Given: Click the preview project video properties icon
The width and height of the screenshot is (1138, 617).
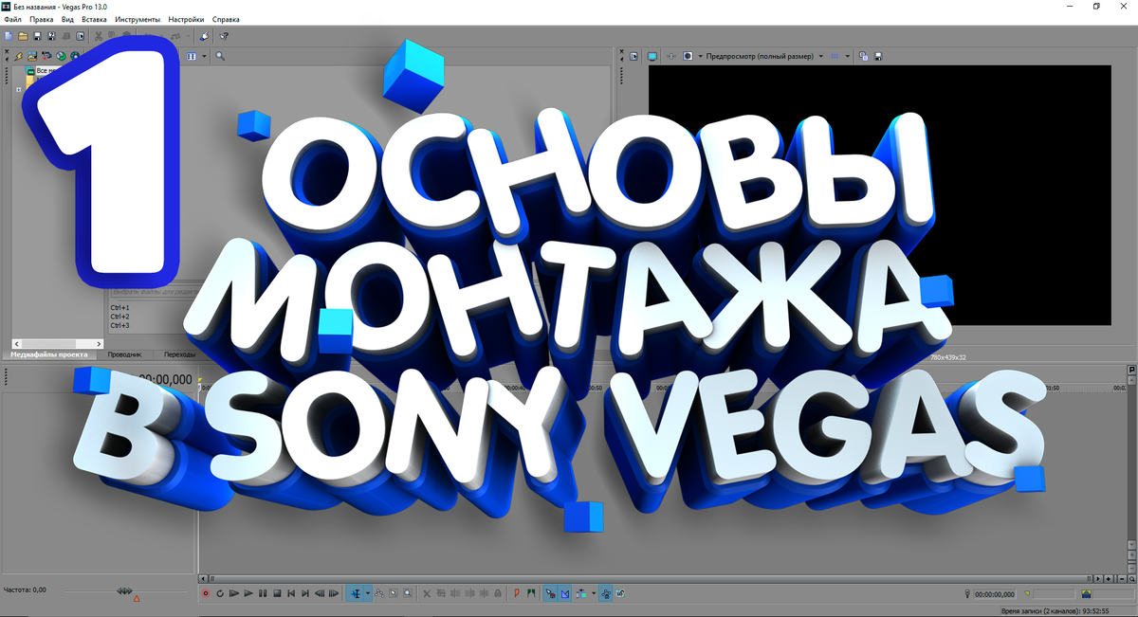Looking at the screenshot, I should (x=633, y=57).
